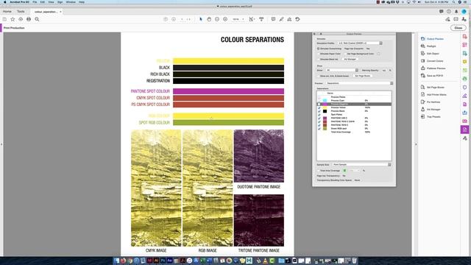Toggle Simulate Overprinting checkbox
This screenshot has width=471, height=265.
319,49
